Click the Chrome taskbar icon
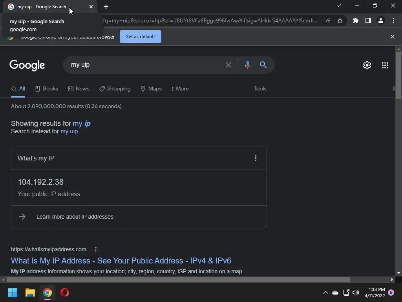 [x=48, y=293]
